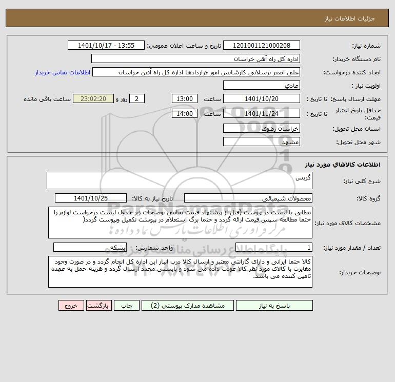
Task: Click the label اولویت نیاز
Action: (366, 86)
